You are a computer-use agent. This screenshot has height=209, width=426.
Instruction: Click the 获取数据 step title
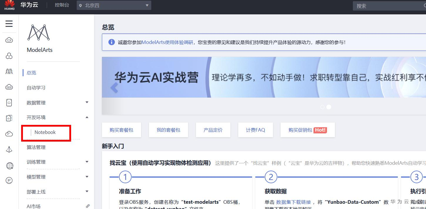click(276, 191)
